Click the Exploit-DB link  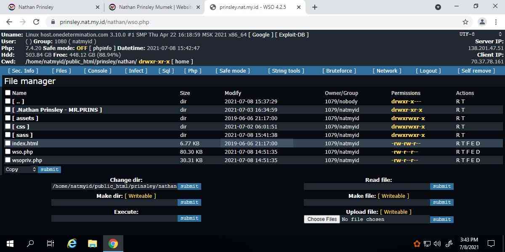292,34
